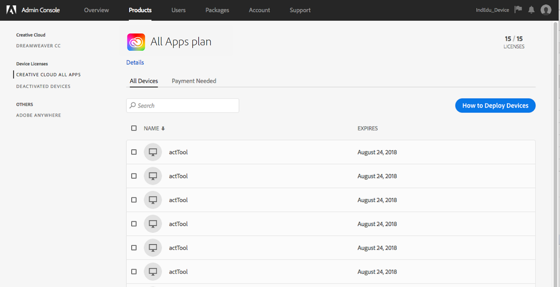560x287 pixels.
Task: Open the Packages tab
Action: (x=217, y=10)
